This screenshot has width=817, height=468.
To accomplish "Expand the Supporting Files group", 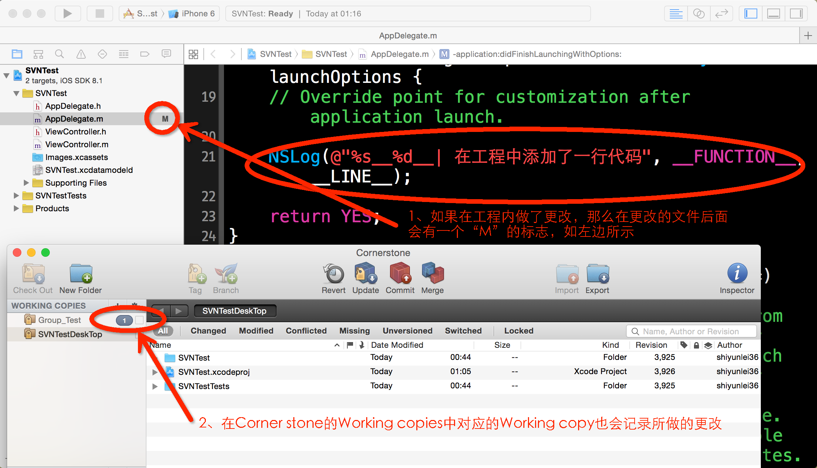I will point(26,183).
